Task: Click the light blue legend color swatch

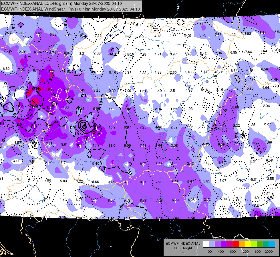Action: point(212,244)
